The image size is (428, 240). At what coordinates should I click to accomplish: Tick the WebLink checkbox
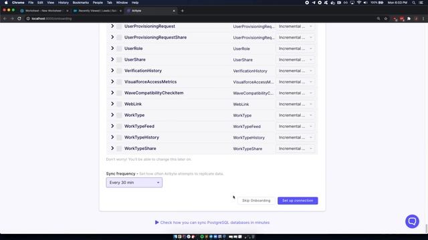119,104
